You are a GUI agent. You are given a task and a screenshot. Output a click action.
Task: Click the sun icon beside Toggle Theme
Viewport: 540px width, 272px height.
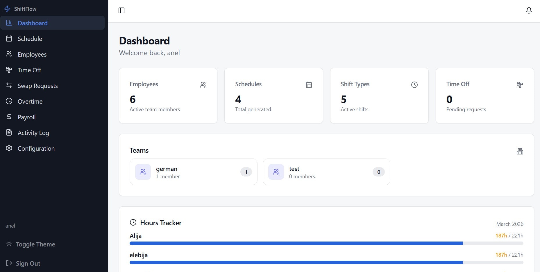(9, 244)
